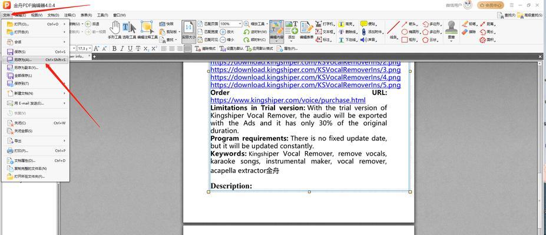Toggle superscript formatting
This screenshot has width=546, height=235.
click(154, 49)
